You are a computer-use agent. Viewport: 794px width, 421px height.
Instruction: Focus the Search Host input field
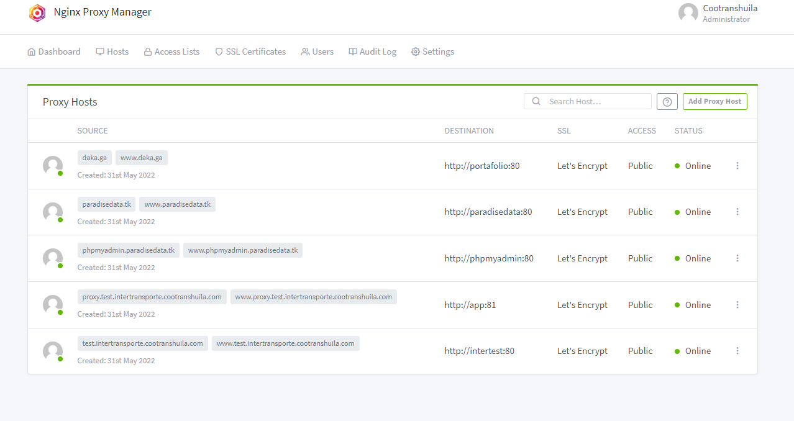coord(596,101)
